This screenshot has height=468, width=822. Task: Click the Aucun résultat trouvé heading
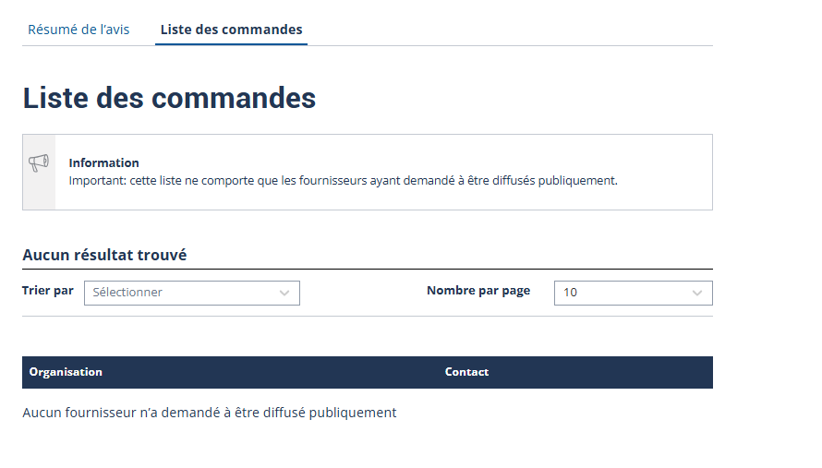click(104, 255)
